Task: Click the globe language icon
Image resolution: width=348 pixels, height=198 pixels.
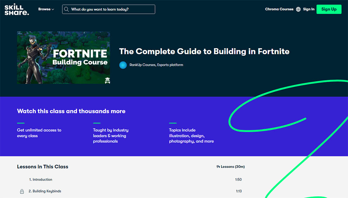Action: pos(298,9)
